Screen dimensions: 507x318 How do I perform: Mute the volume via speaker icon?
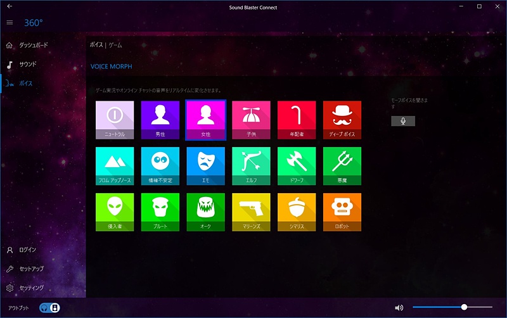pyautogui.click(x=399, y=308)
